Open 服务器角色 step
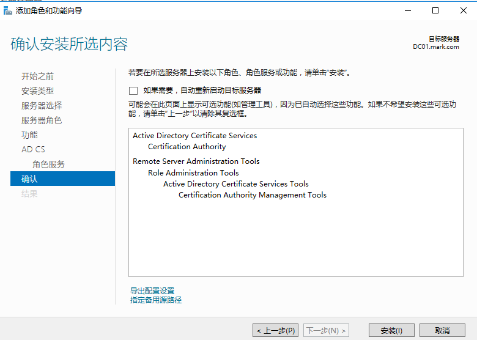The image size is (477, 340). [x=42, y=120]
